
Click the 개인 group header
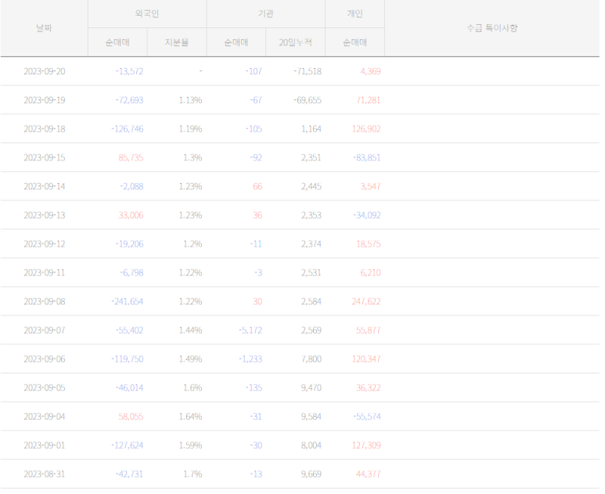tap(355, 13)
